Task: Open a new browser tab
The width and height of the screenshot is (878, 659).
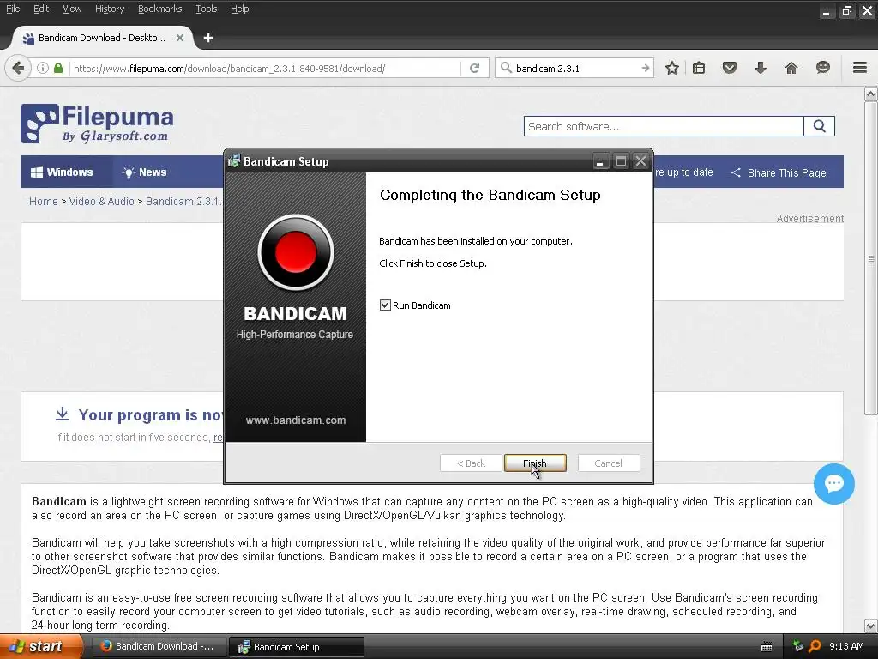Action: (x=208, y=38)
